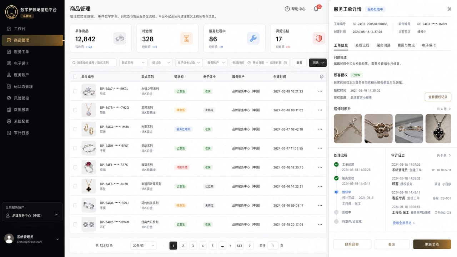Switch to the 服务沟通 tab

(383, 45)
